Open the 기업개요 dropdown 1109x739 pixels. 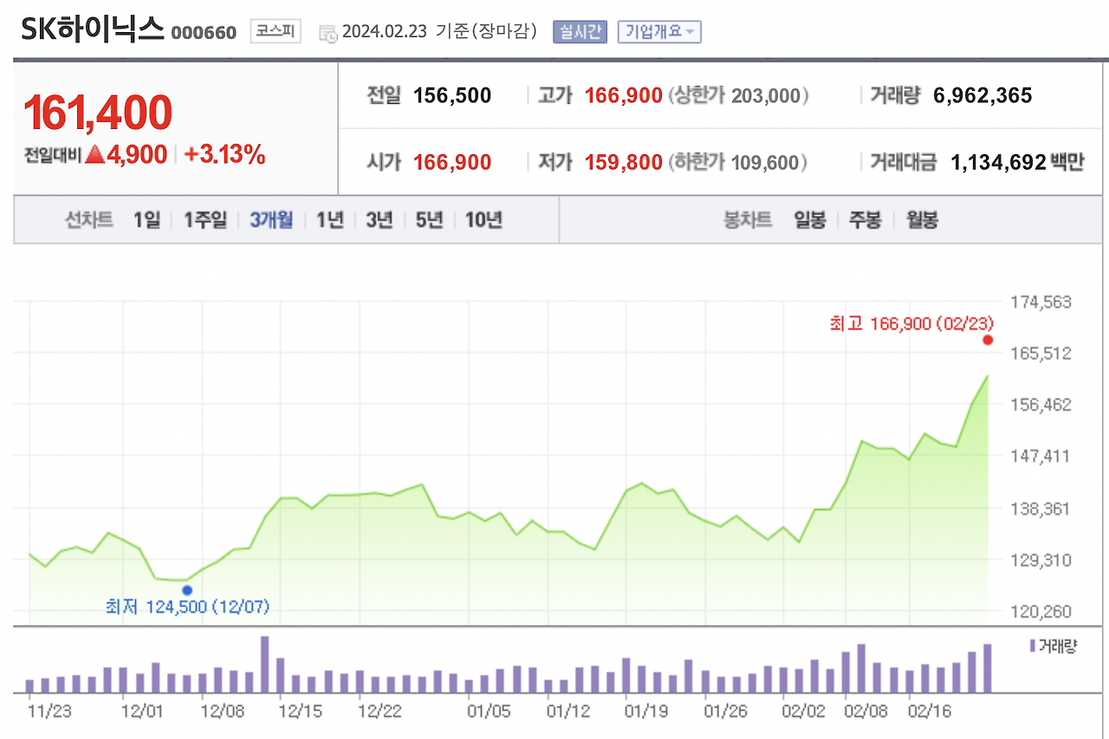pos(659,32)
